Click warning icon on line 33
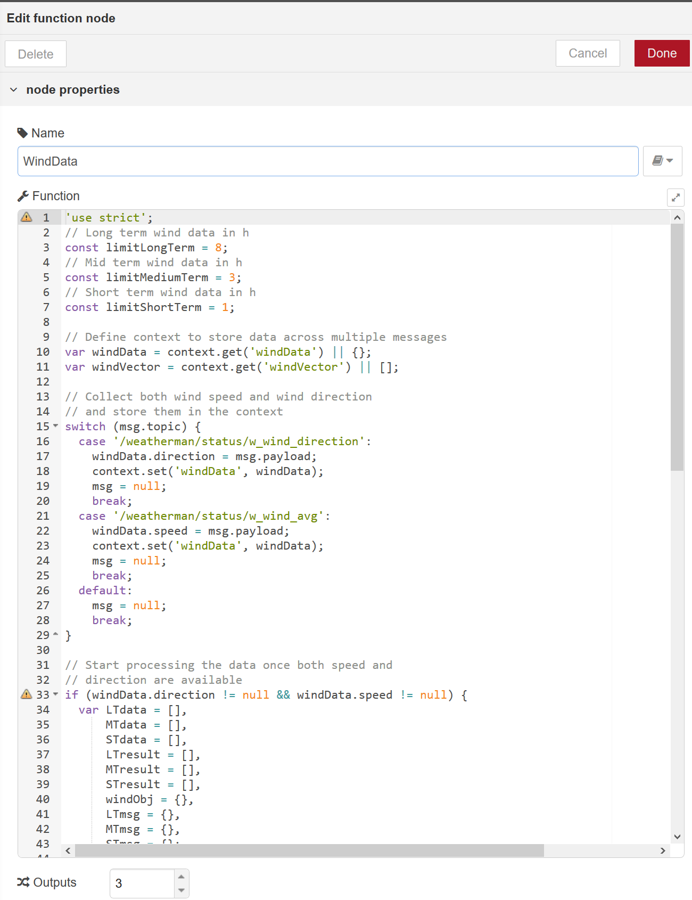Image resolution: width=692 pixels, height=900 pixels. pos(26,694)
